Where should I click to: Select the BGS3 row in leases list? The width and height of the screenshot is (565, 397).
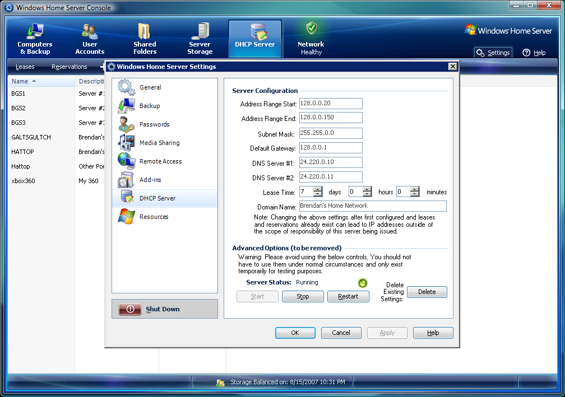coord(56,123)
